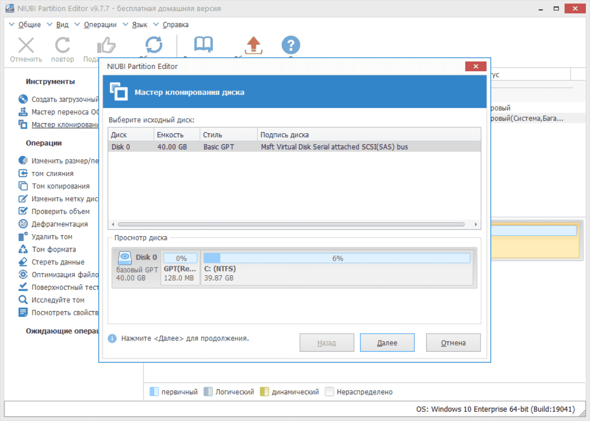Image resolution: width=590 pixels, height=421 pixels.
Task: Sort by the Подпись диска column header
Action: (x=369, y=135)
